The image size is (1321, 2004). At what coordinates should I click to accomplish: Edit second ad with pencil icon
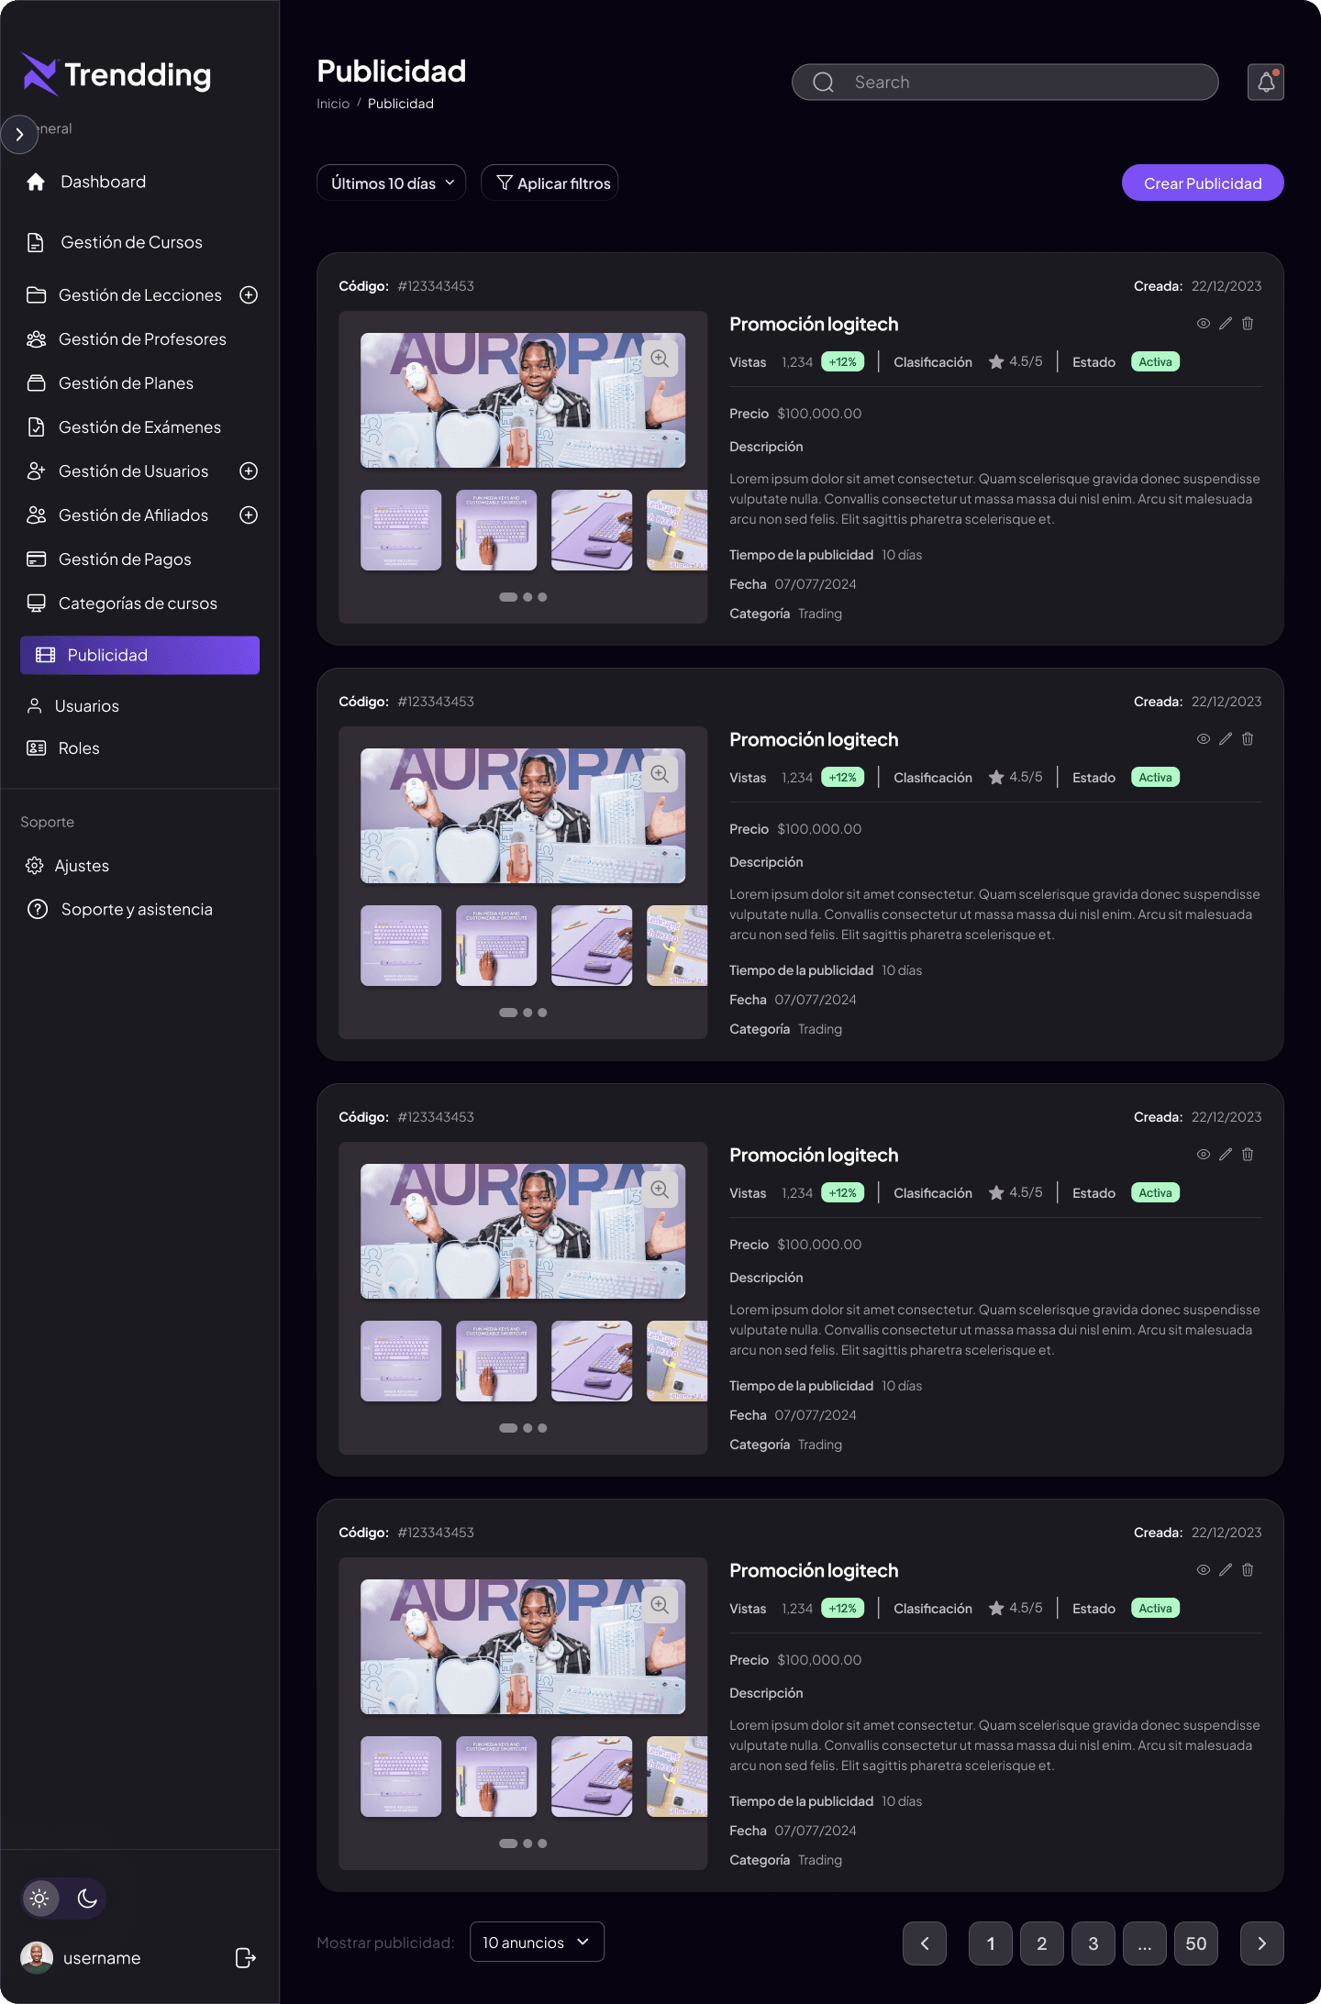click(x=1225, y=739)
